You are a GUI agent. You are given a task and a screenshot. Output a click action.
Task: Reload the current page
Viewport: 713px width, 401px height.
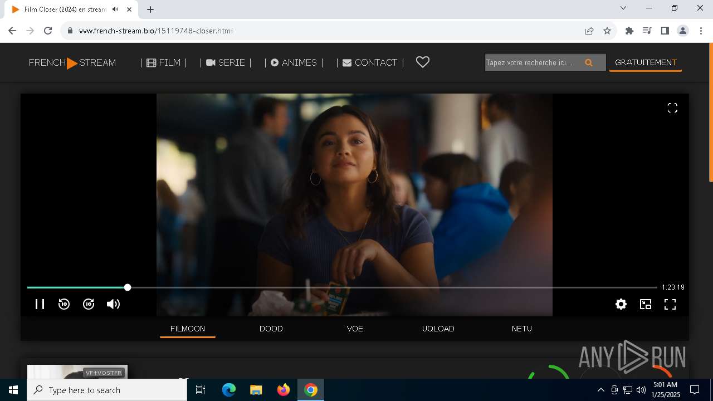click(x=48, y=31)
